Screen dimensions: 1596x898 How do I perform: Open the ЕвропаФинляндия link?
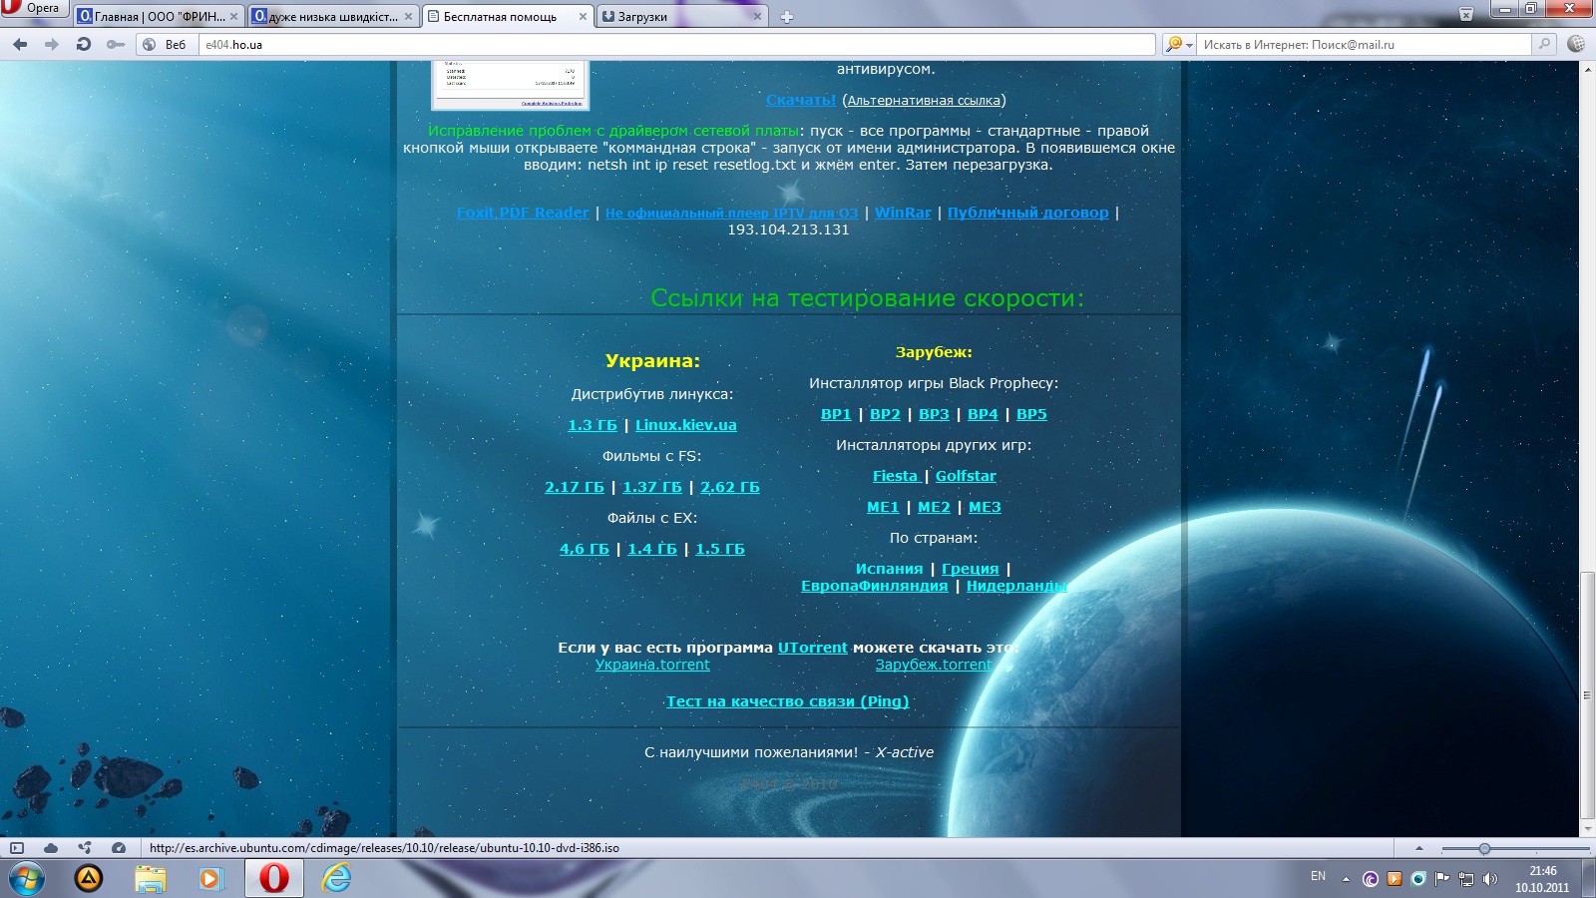[875, 586]
